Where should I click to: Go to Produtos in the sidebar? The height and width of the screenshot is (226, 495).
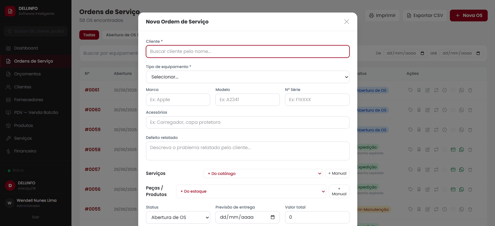point(36,125)
